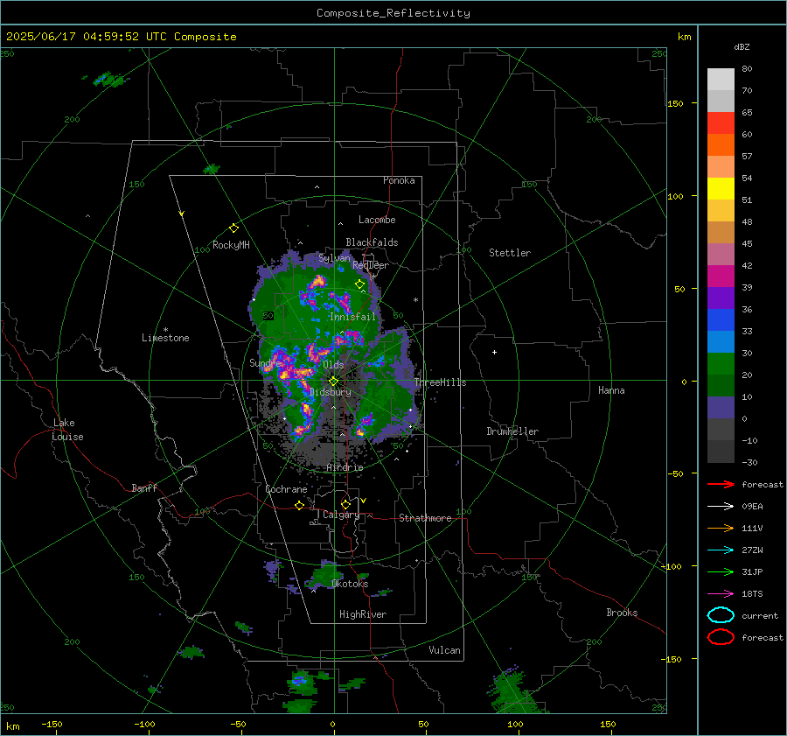Select the 36–39 dBZ purple swatch

[x=721, y=298]
